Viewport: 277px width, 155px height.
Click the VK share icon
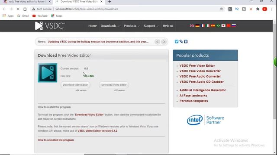(186, 41)
